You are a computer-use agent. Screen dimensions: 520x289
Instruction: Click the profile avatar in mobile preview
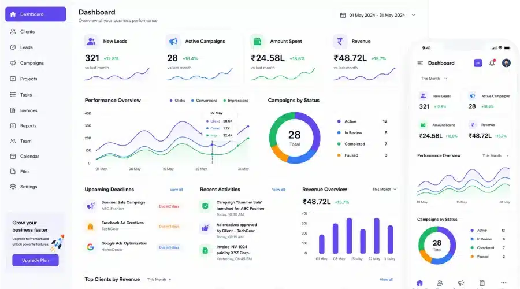click(506, 63)
